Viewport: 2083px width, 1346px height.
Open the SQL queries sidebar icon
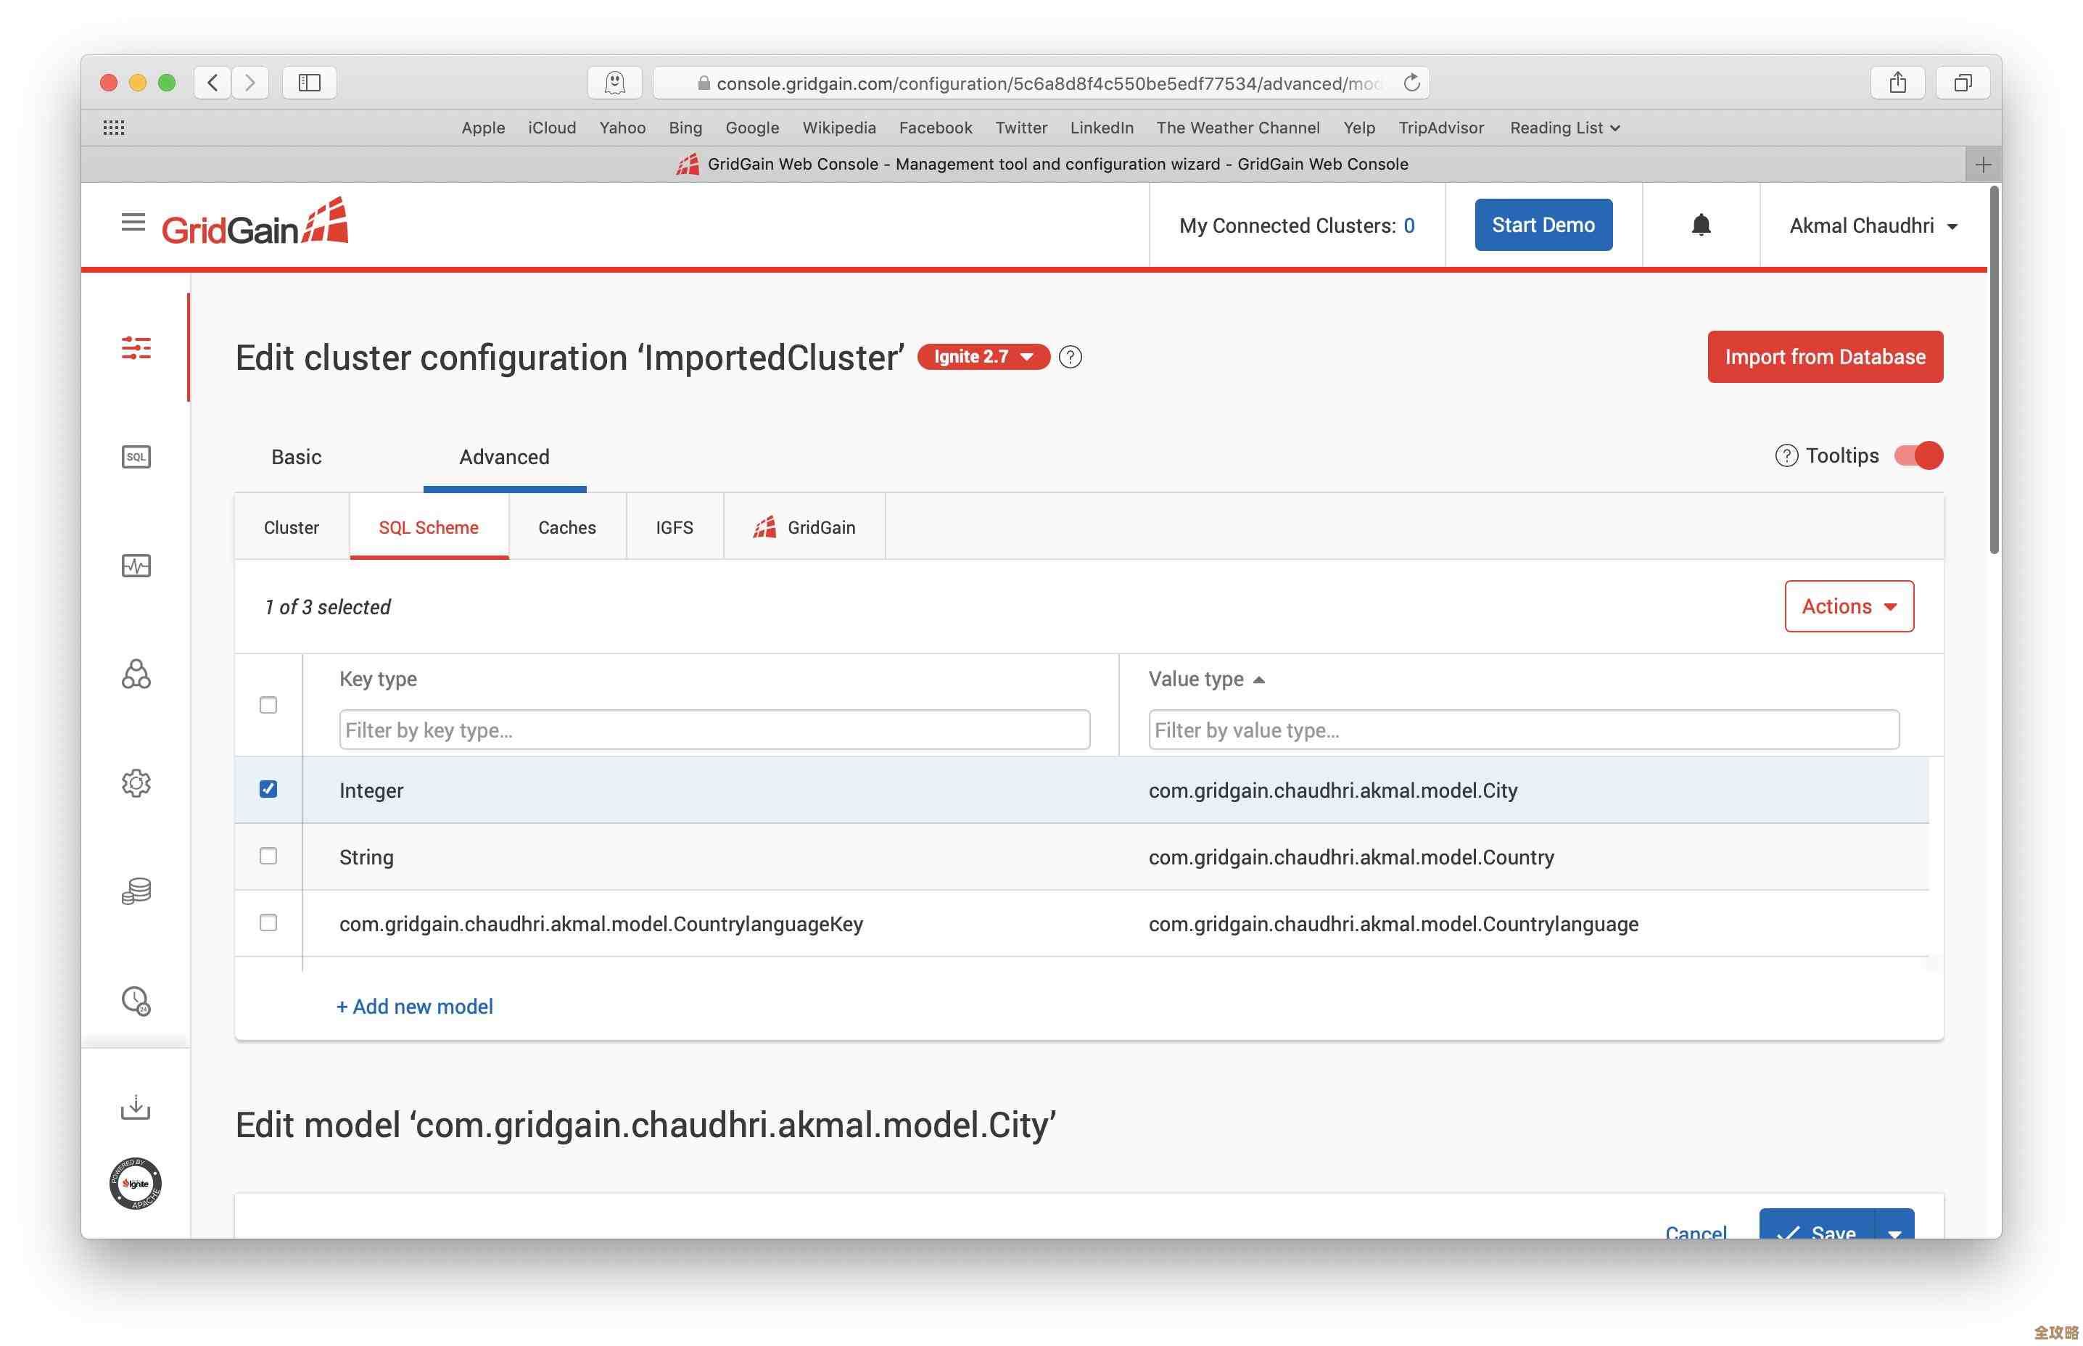(x=136, y=456)
